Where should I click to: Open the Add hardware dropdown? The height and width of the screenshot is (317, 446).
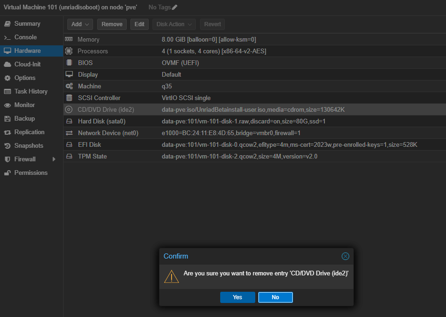(80, 24)
